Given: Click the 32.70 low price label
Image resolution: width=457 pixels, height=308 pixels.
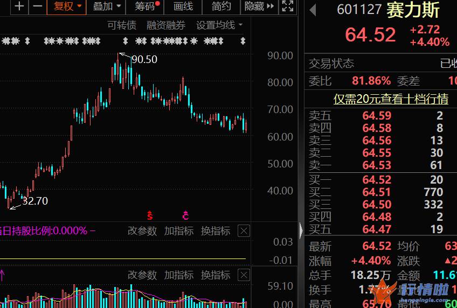Looking at the screenshot, I should [x=35, y=201].
